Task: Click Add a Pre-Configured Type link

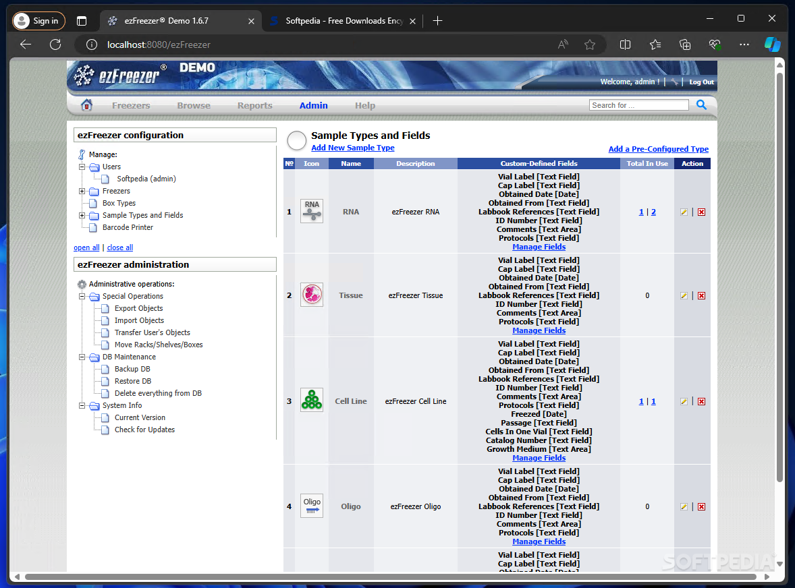Action: click(659, 149)
